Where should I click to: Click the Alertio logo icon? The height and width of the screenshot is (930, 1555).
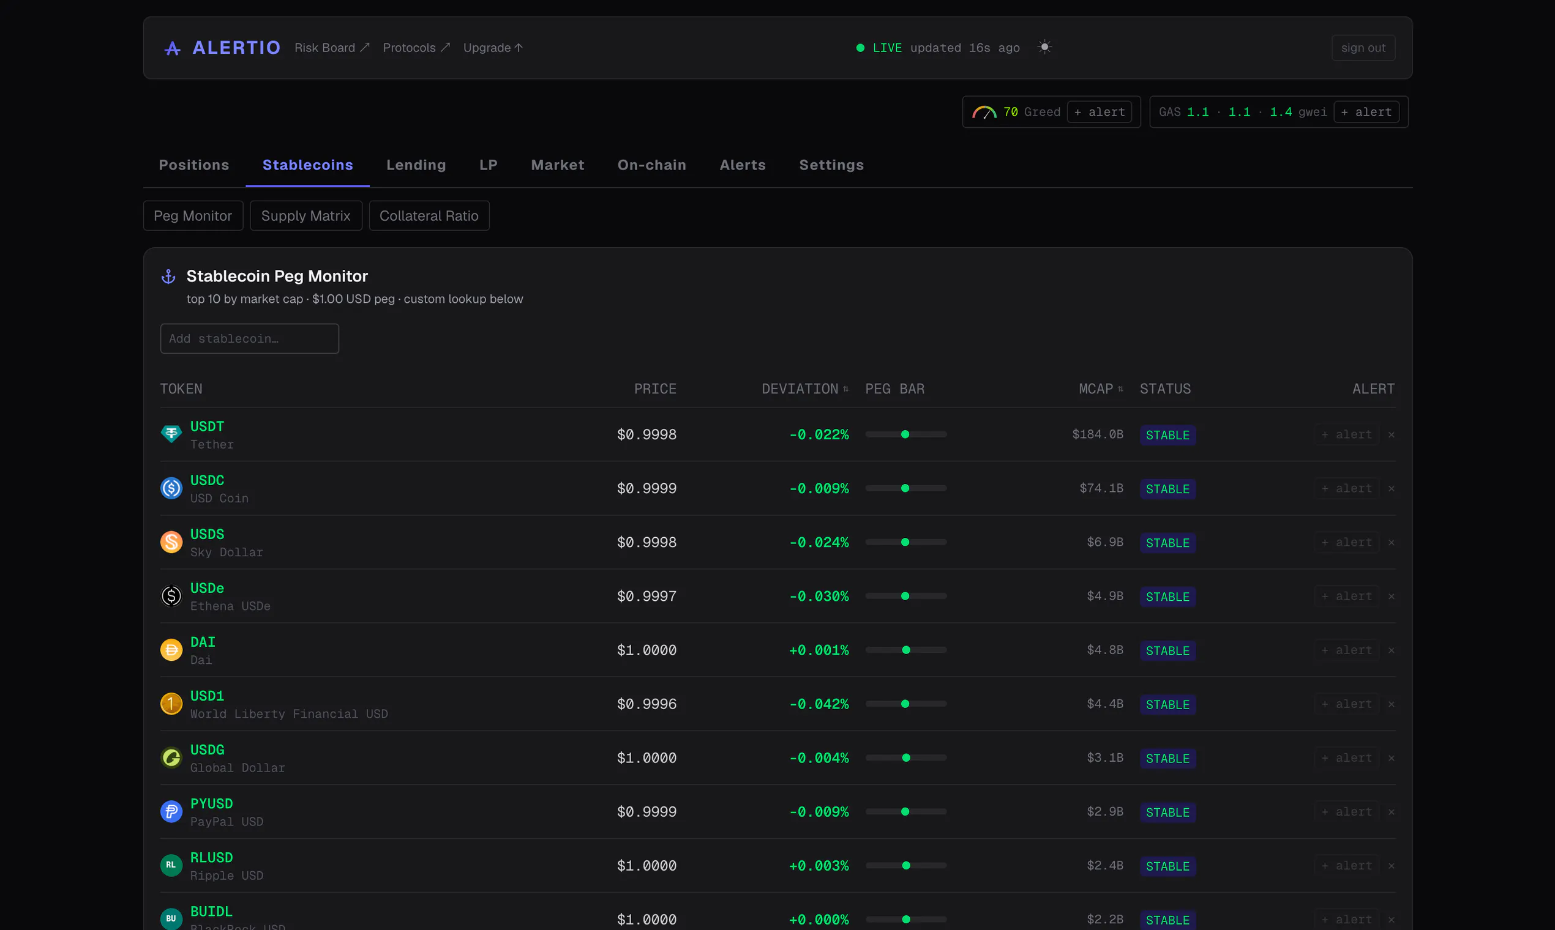point(172,48)
